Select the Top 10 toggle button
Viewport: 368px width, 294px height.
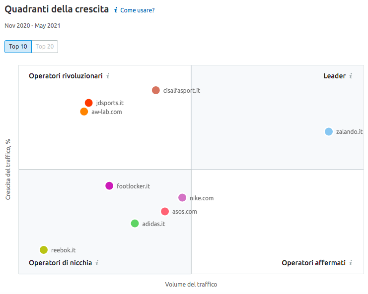pos(18,47)
